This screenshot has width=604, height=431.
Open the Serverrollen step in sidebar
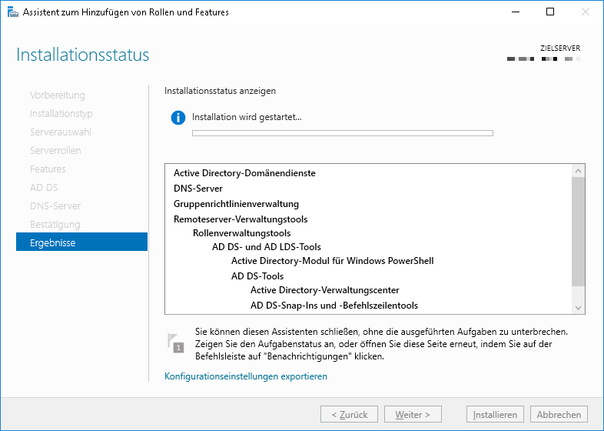pos(55,150)
